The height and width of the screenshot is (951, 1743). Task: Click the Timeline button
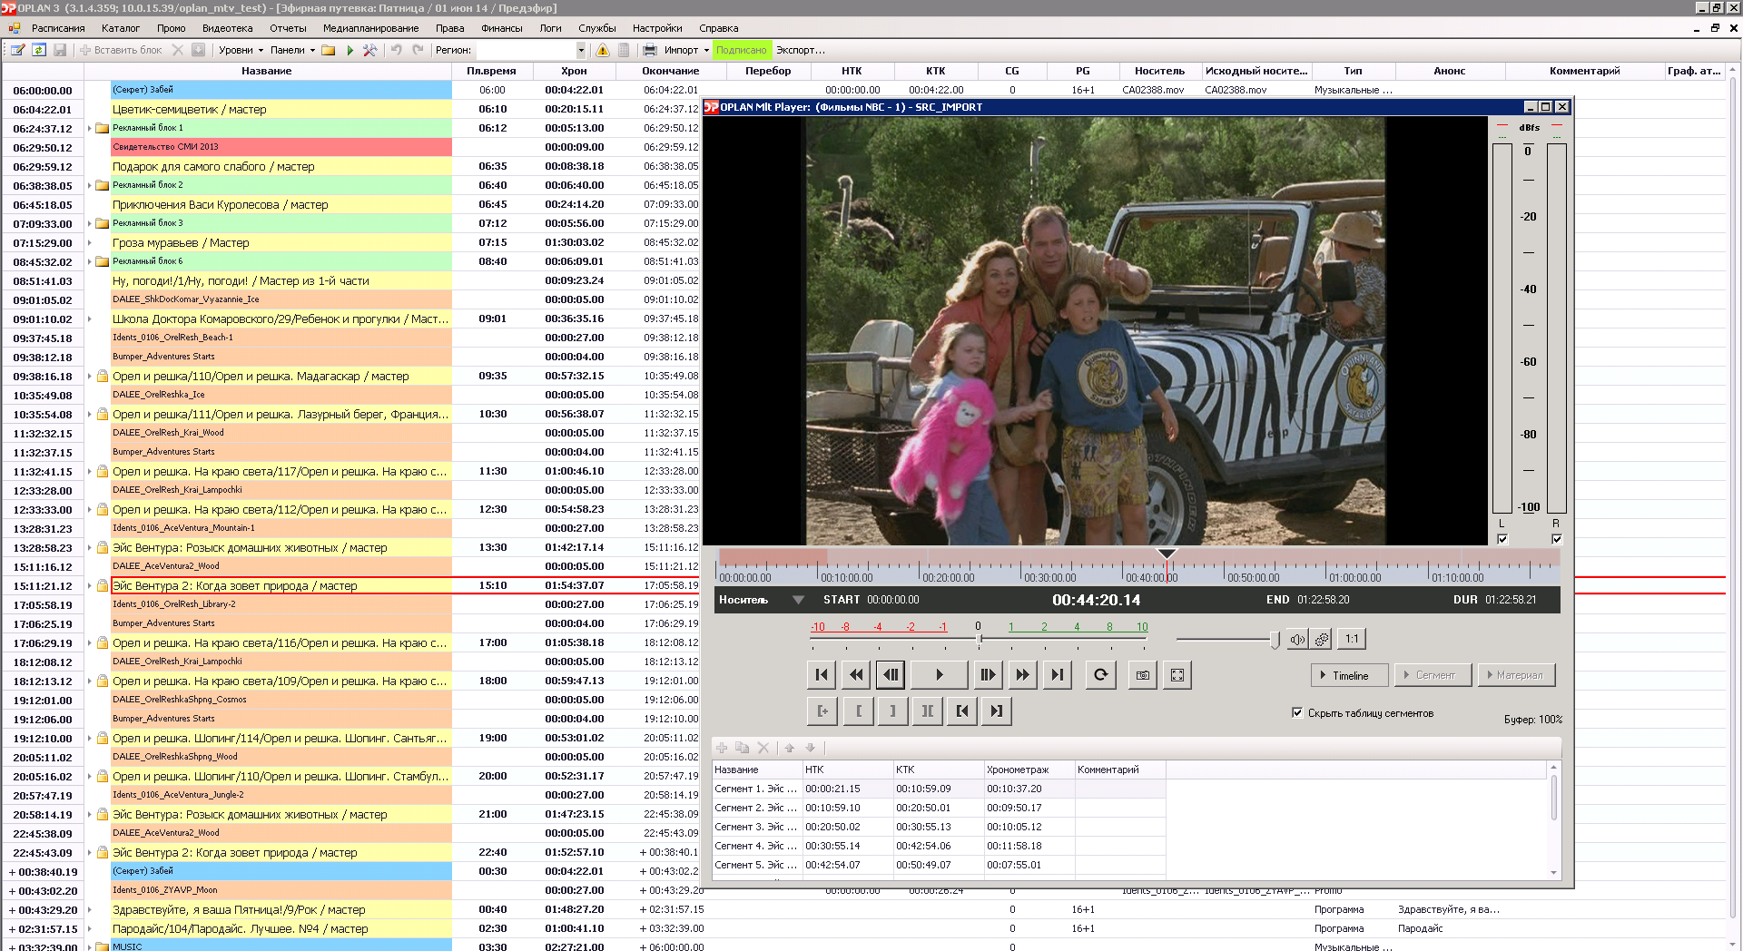coord(1350,675)
